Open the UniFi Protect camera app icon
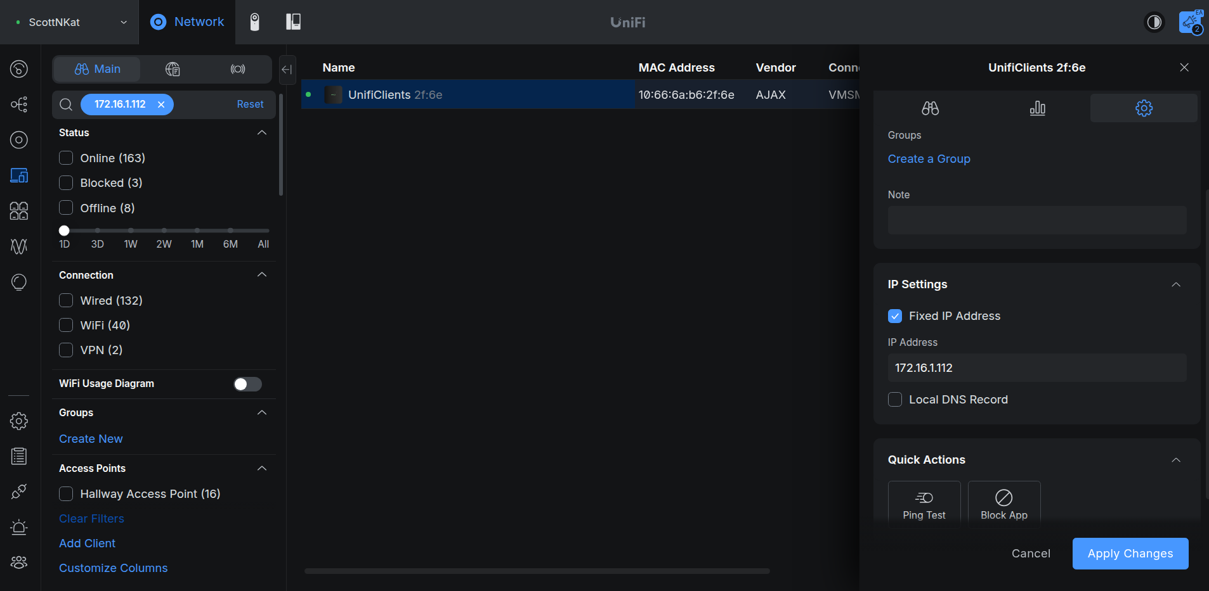The height and width of the screenshot is (591, 1209). [254, 22]
